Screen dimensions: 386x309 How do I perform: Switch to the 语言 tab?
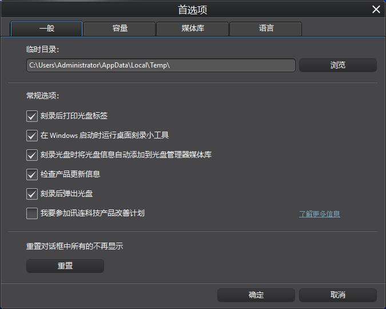[x=265, y=29]
